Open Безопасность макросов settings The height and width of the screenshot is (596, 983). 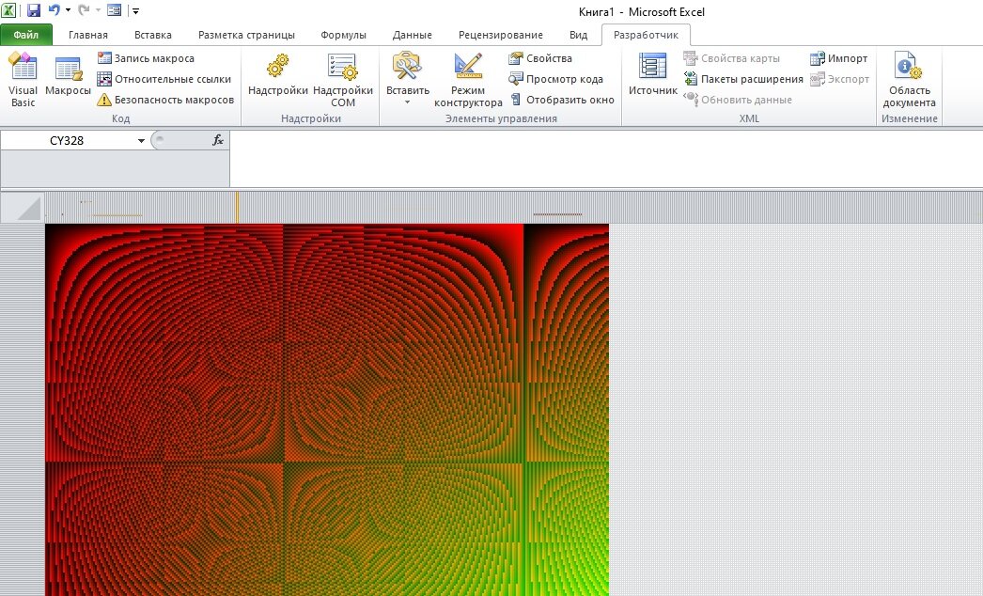tap(165, 100)
